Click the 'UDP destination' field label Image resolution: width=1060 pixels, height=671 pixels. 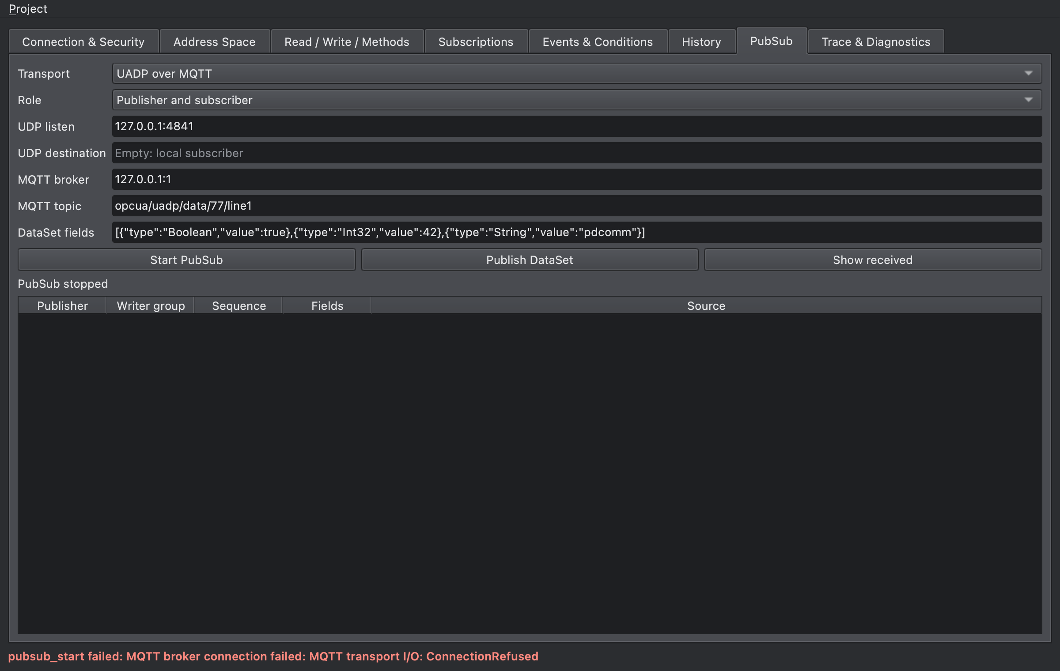tap(62, 153)
